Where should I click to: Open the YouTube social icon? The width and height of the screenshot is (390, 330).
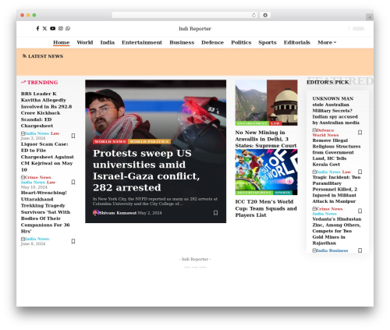[x=53, y=28]
